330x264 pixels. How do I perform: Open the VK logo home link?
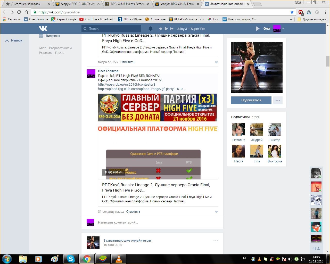pyautogui.click(x=43, y=28)
